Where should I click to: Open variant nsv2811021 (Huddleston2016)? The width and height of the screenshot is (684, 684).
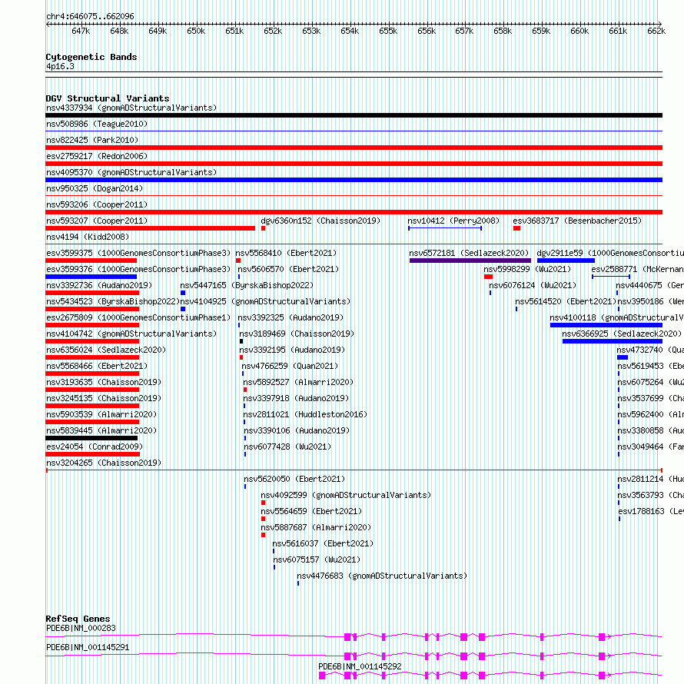305,414
